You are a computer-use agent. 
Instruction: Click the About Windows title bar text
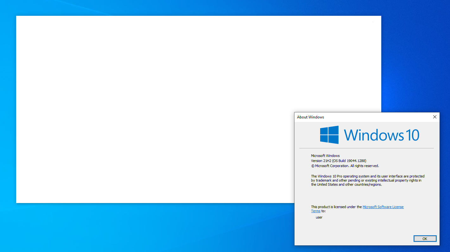310,117
